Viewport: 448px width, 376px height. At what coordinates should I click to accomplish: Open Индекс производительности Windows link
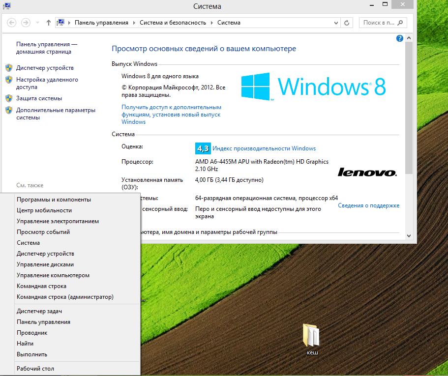[264, 148]
